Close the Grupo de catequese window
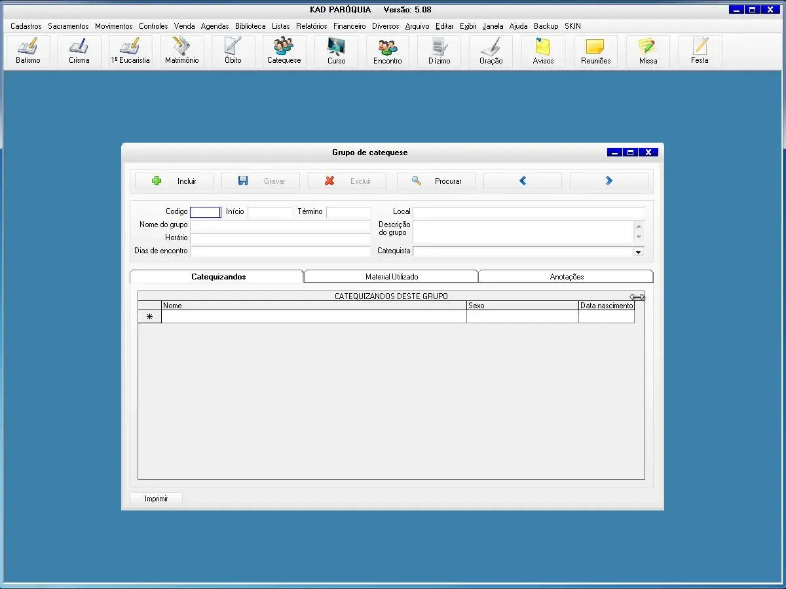The width and height of the screenshot is (786, 589). [648, 152]
